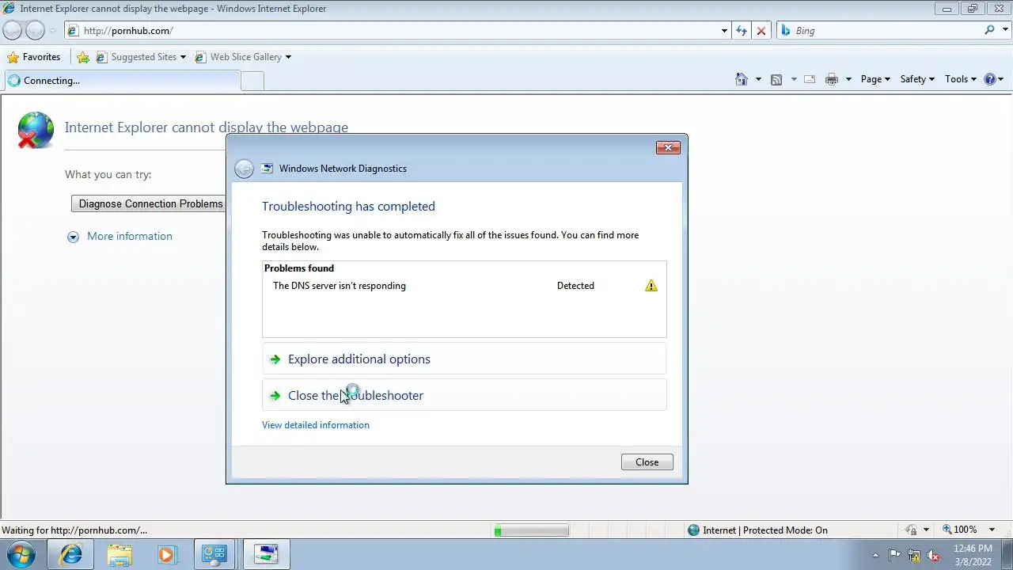This screenshot has width=1013, height=570.
Task: Click the Read Mail envelope icon
Action: [810, 79]
